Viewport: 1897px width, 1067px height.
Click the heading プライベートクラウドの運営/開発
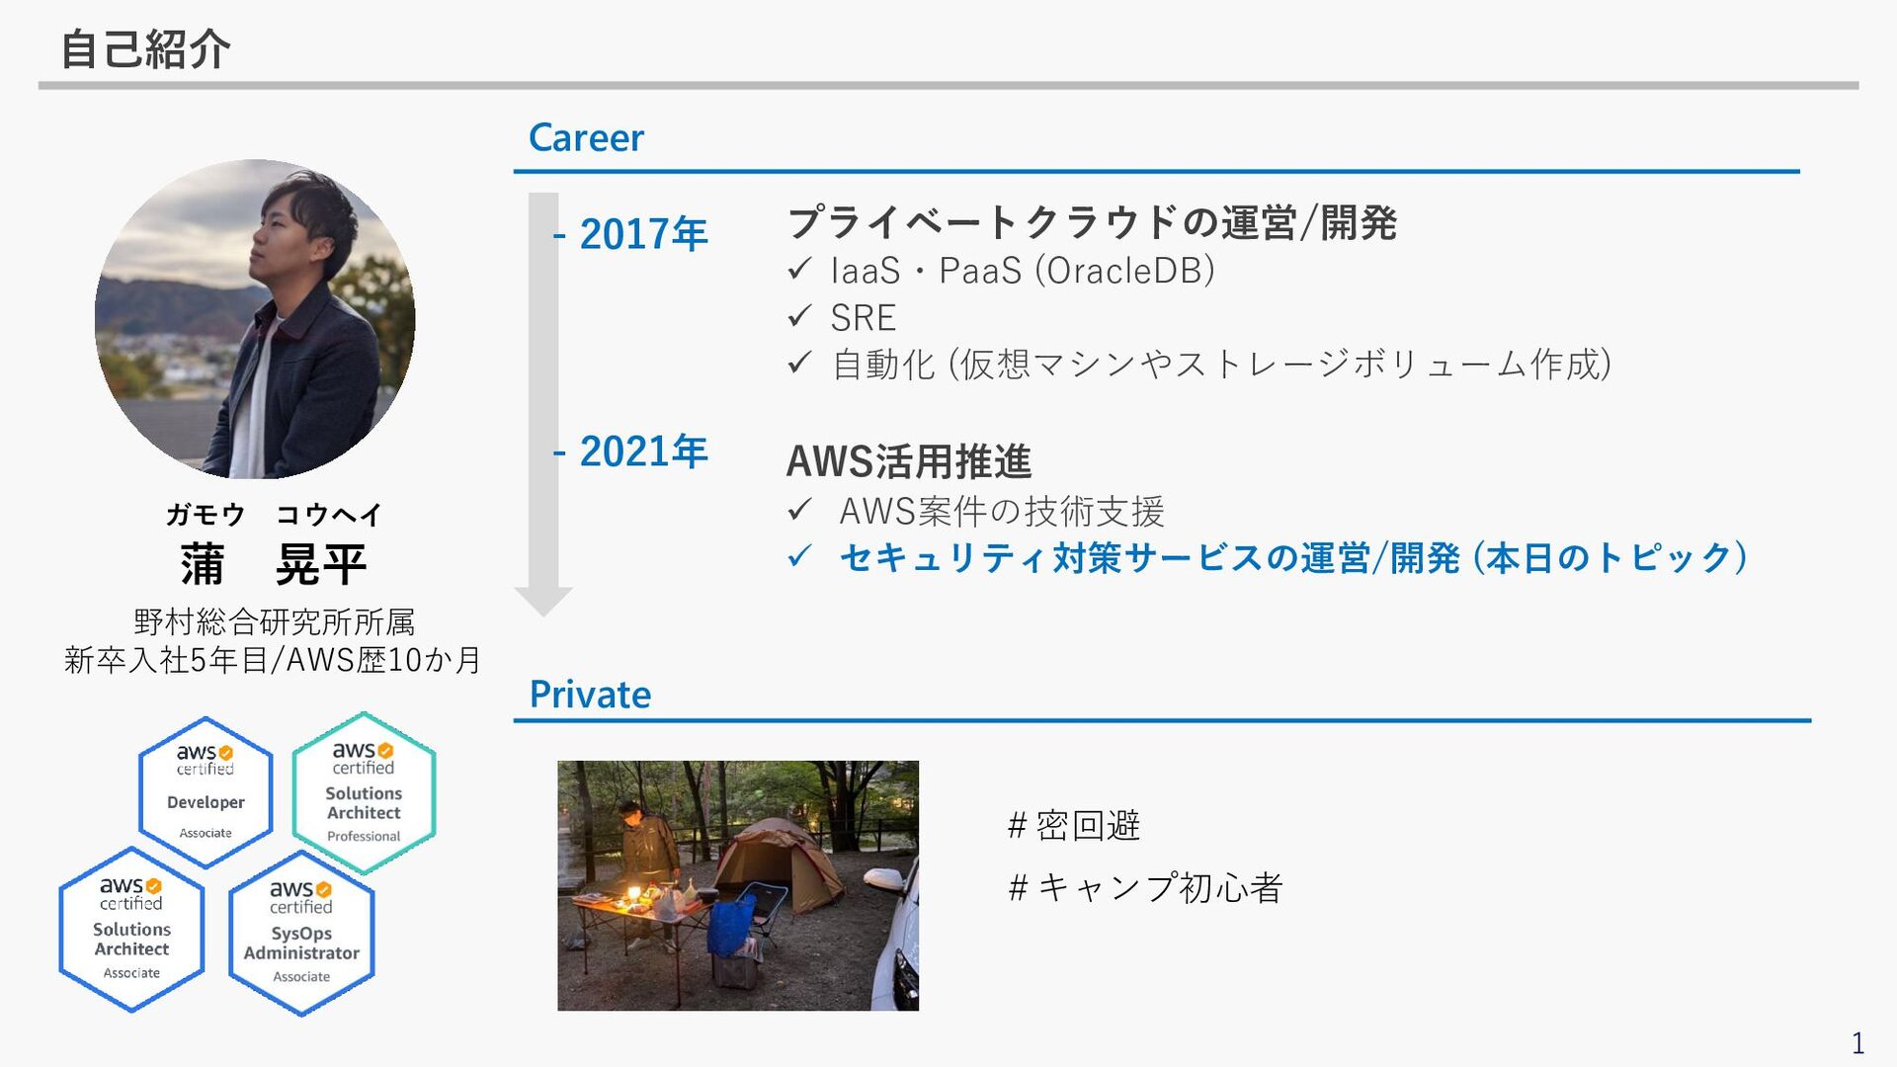point(1092,222)
